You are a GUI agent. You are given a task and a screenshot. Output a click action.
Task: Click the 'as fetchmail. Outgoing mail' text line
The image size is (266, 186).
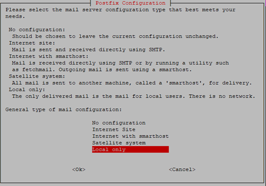click(x=102, y=70)
